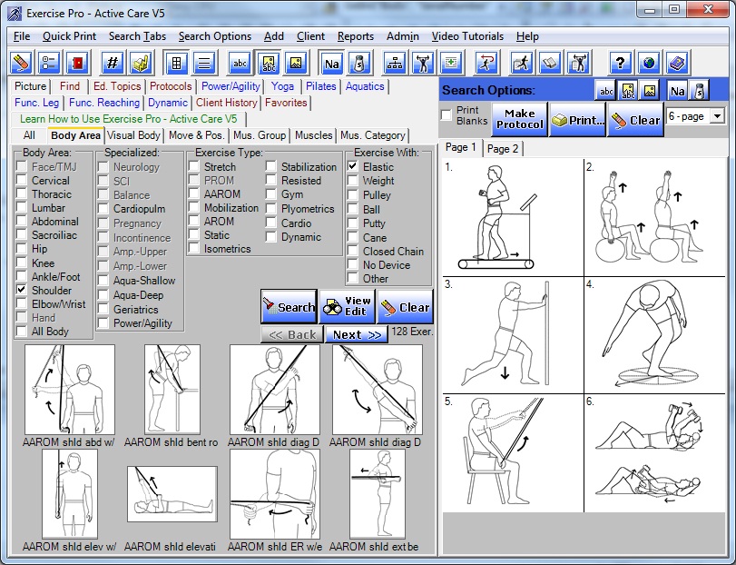Click the eraser icon in main toolbar
The image size is (736, 565).
click(21, 63)
